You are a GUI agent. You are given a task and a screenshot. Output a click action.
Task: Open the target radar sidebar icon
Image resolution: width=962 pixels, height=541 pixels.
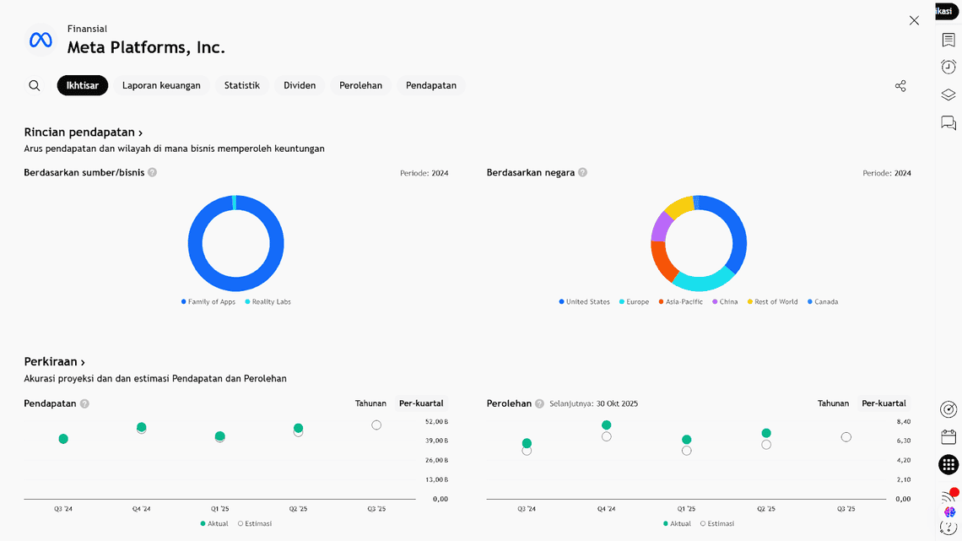(x=948, y=409)
